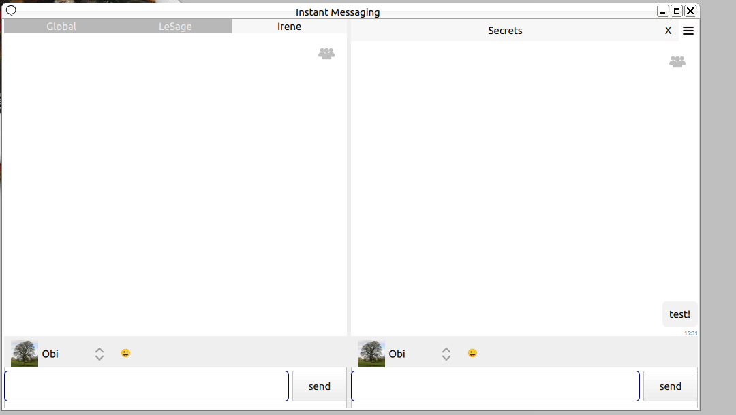
Task: Select the Secrets tab header
Action: [x=505, y=31]
